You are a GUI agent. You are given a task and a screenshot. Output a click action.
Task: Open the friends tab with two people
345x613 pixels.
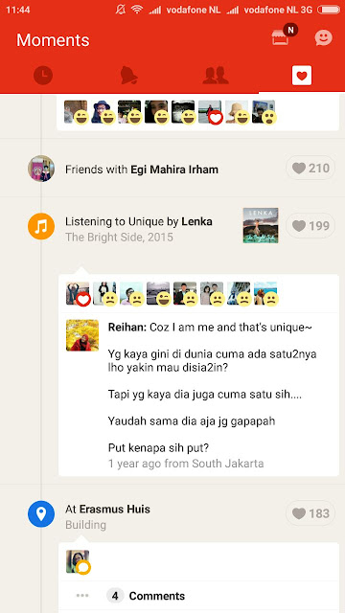tap(216, 75)
